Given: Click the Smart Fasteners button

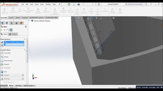Looking at the screenshot, I should [x=38, y=11].
